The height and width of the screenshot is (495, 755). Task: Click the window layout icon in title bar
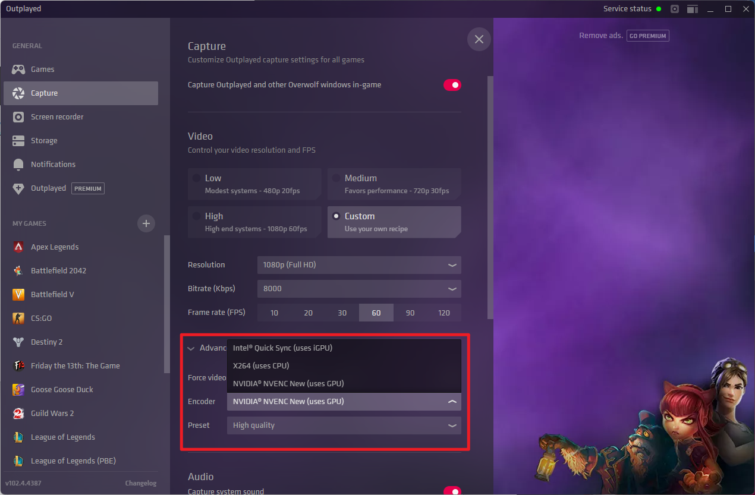692,9
